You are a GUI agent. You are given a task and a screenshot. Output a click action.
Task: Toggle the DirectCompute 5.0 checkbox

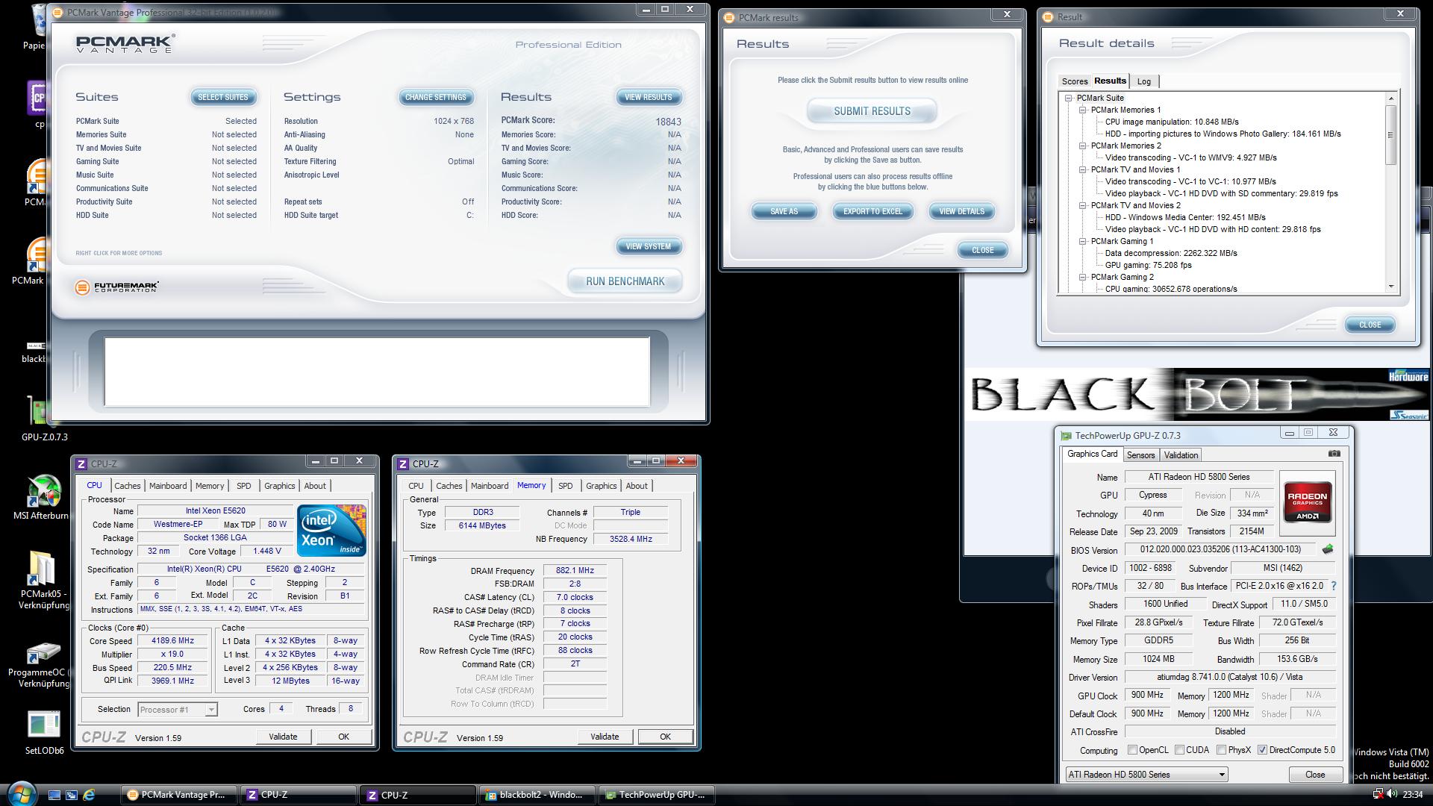[1262, 750]
